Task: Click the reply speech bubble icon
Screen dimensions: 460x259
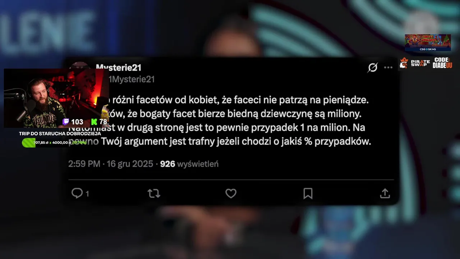Action: tap(77, 193)
